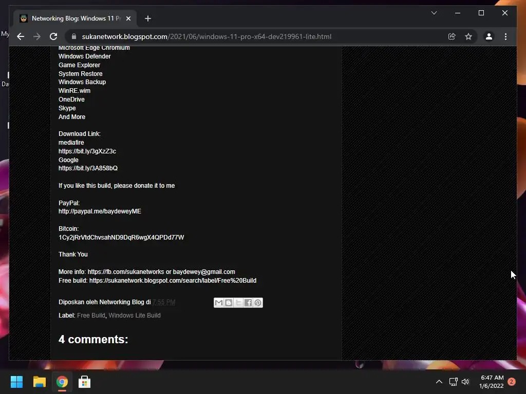
Task: Email this post icon
Action: point(219,303)
